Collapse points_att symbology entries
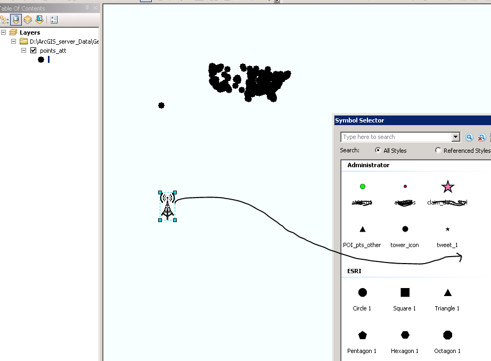This screenshot has width=491, height=361. pyautogui.click(x=23, y=51)
